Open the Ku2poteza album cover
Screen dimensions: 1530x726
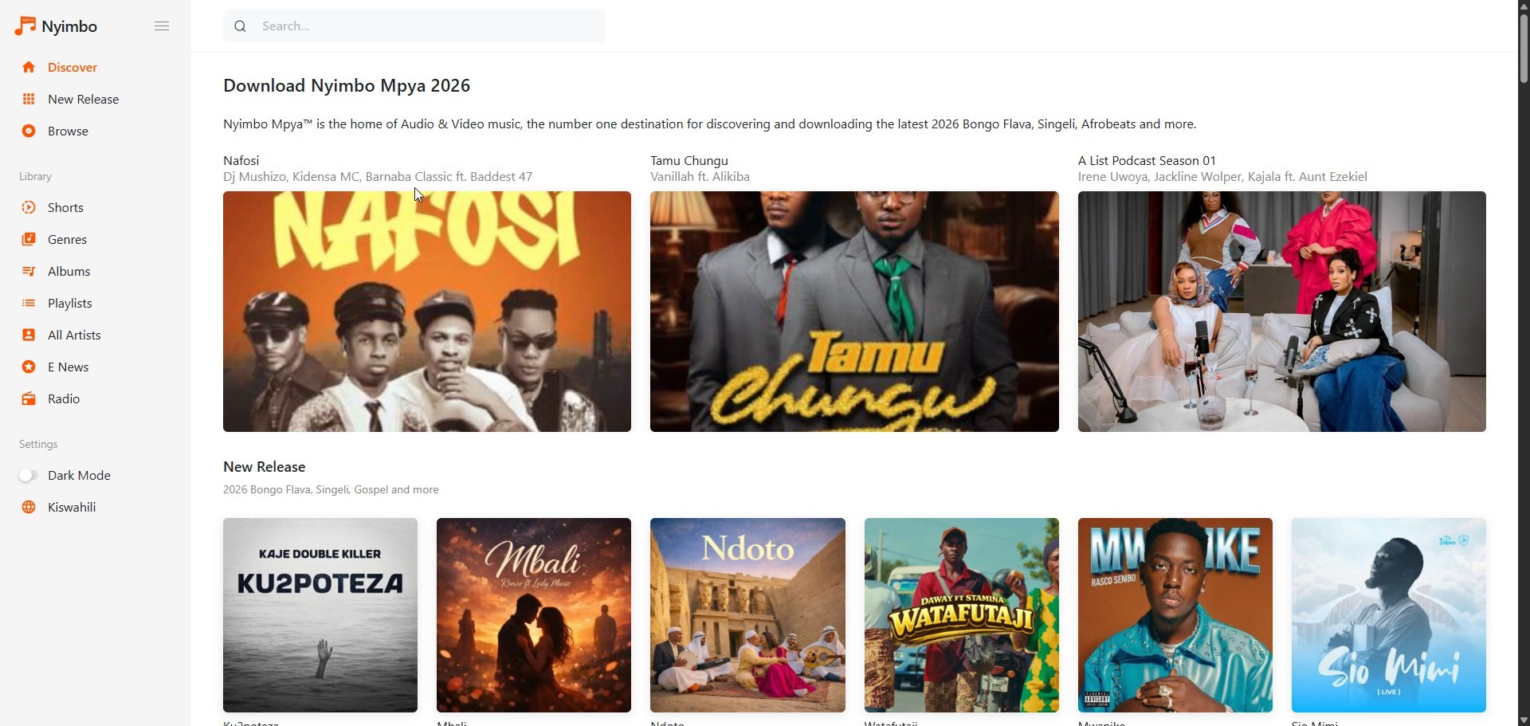[320, 614]
